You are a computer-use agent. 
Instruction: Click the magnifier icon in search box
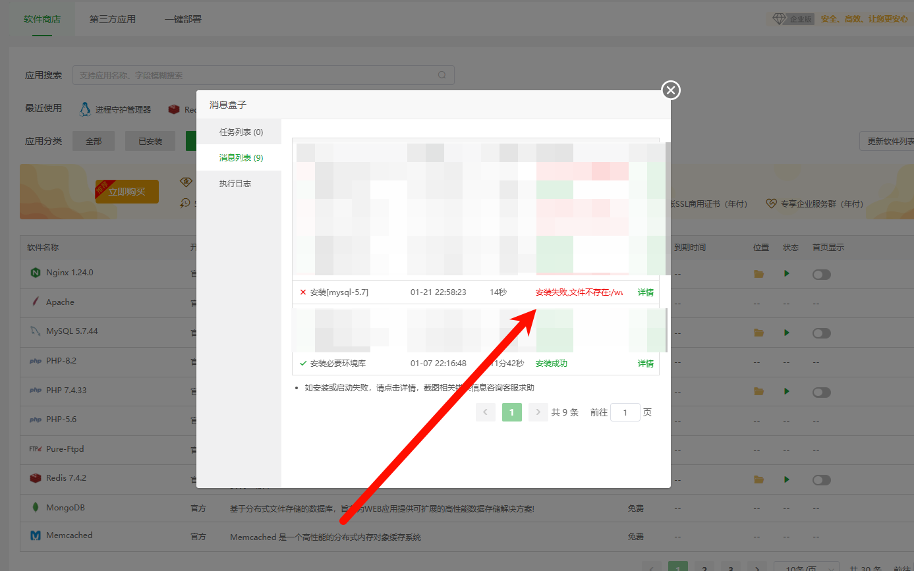coord(442,75)
